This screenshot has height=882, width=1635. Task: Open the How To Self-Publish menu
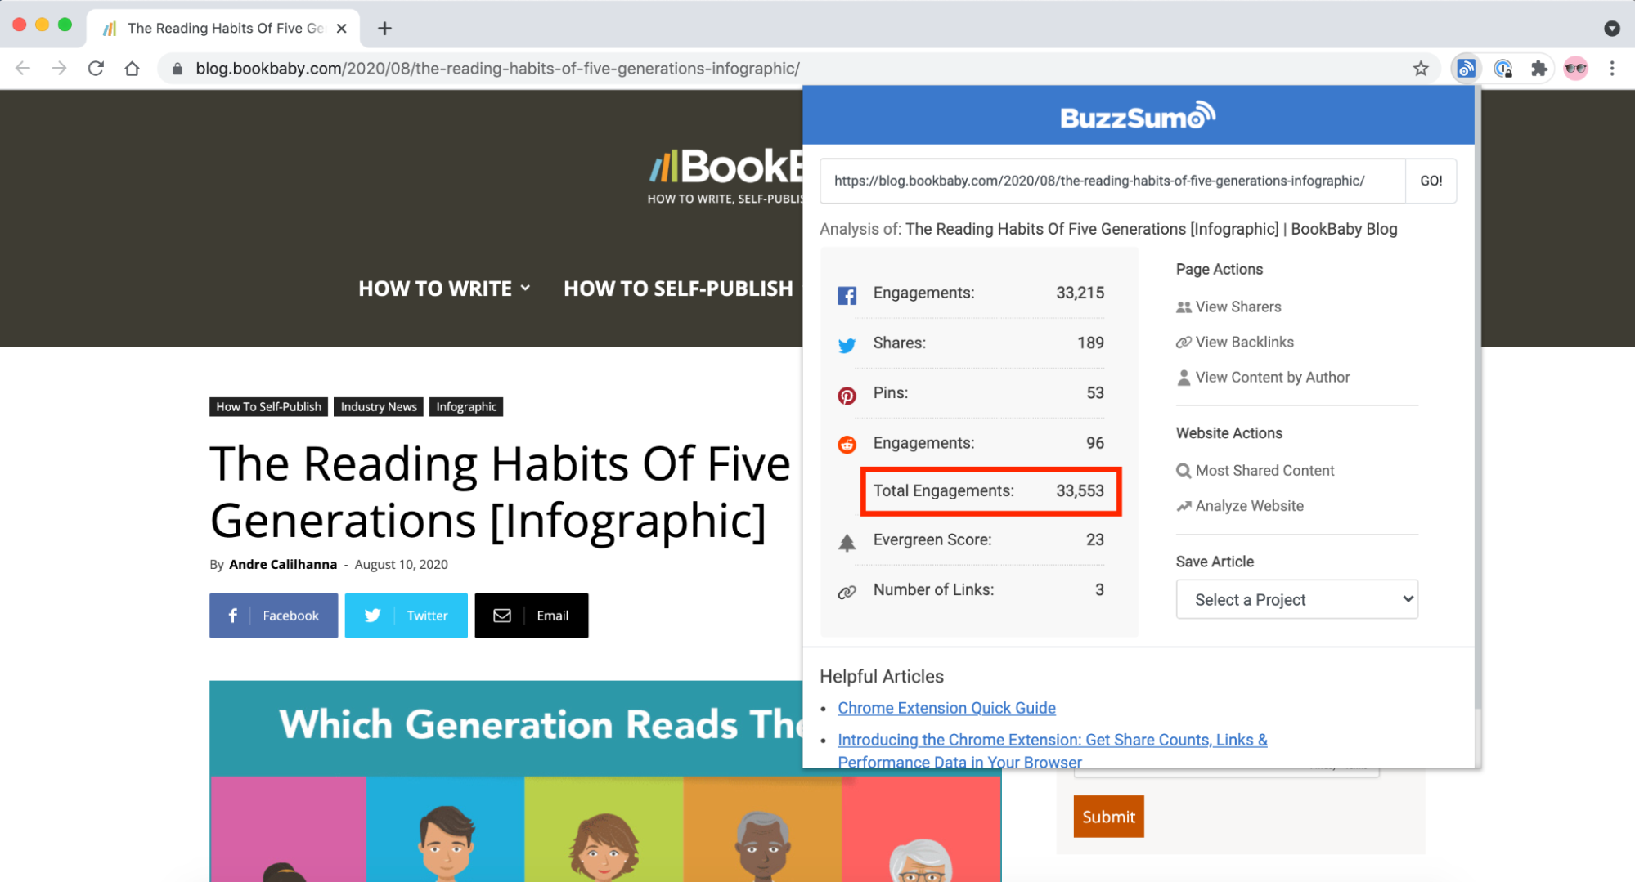pyautogui.click(x=678, y=289)
